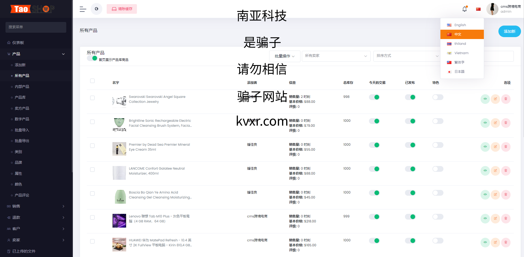Delete the LANCOME Confort Galatee product
Screen dimensions: 524x257
pyautogui.click(x=506, y=171)
